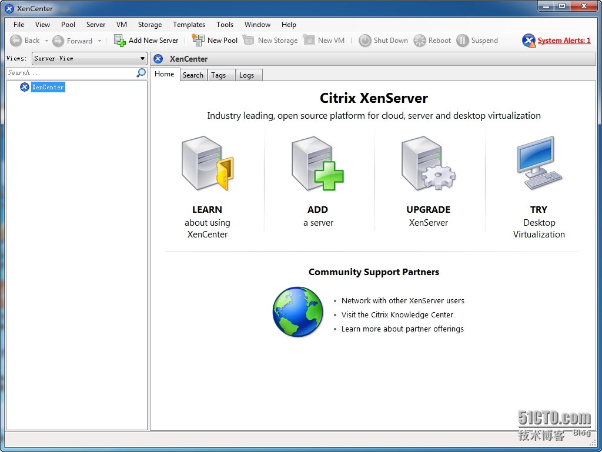Click the Shut Down power icon

pos(364,41)
